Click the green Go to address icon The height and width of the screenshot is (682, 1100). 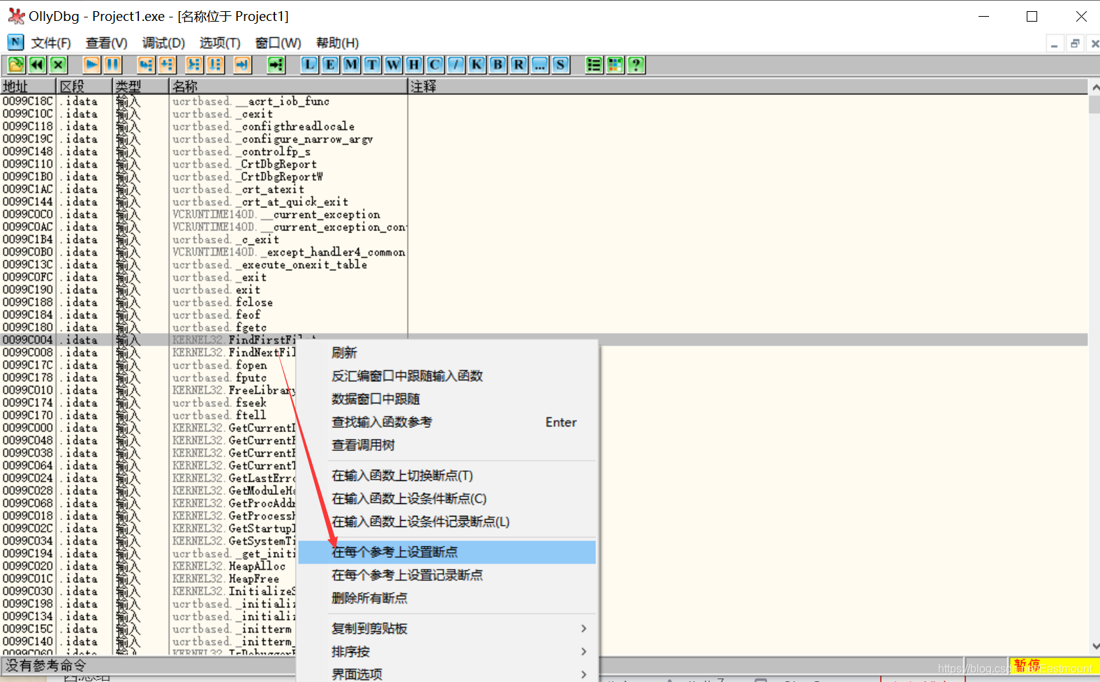point(276,65)
